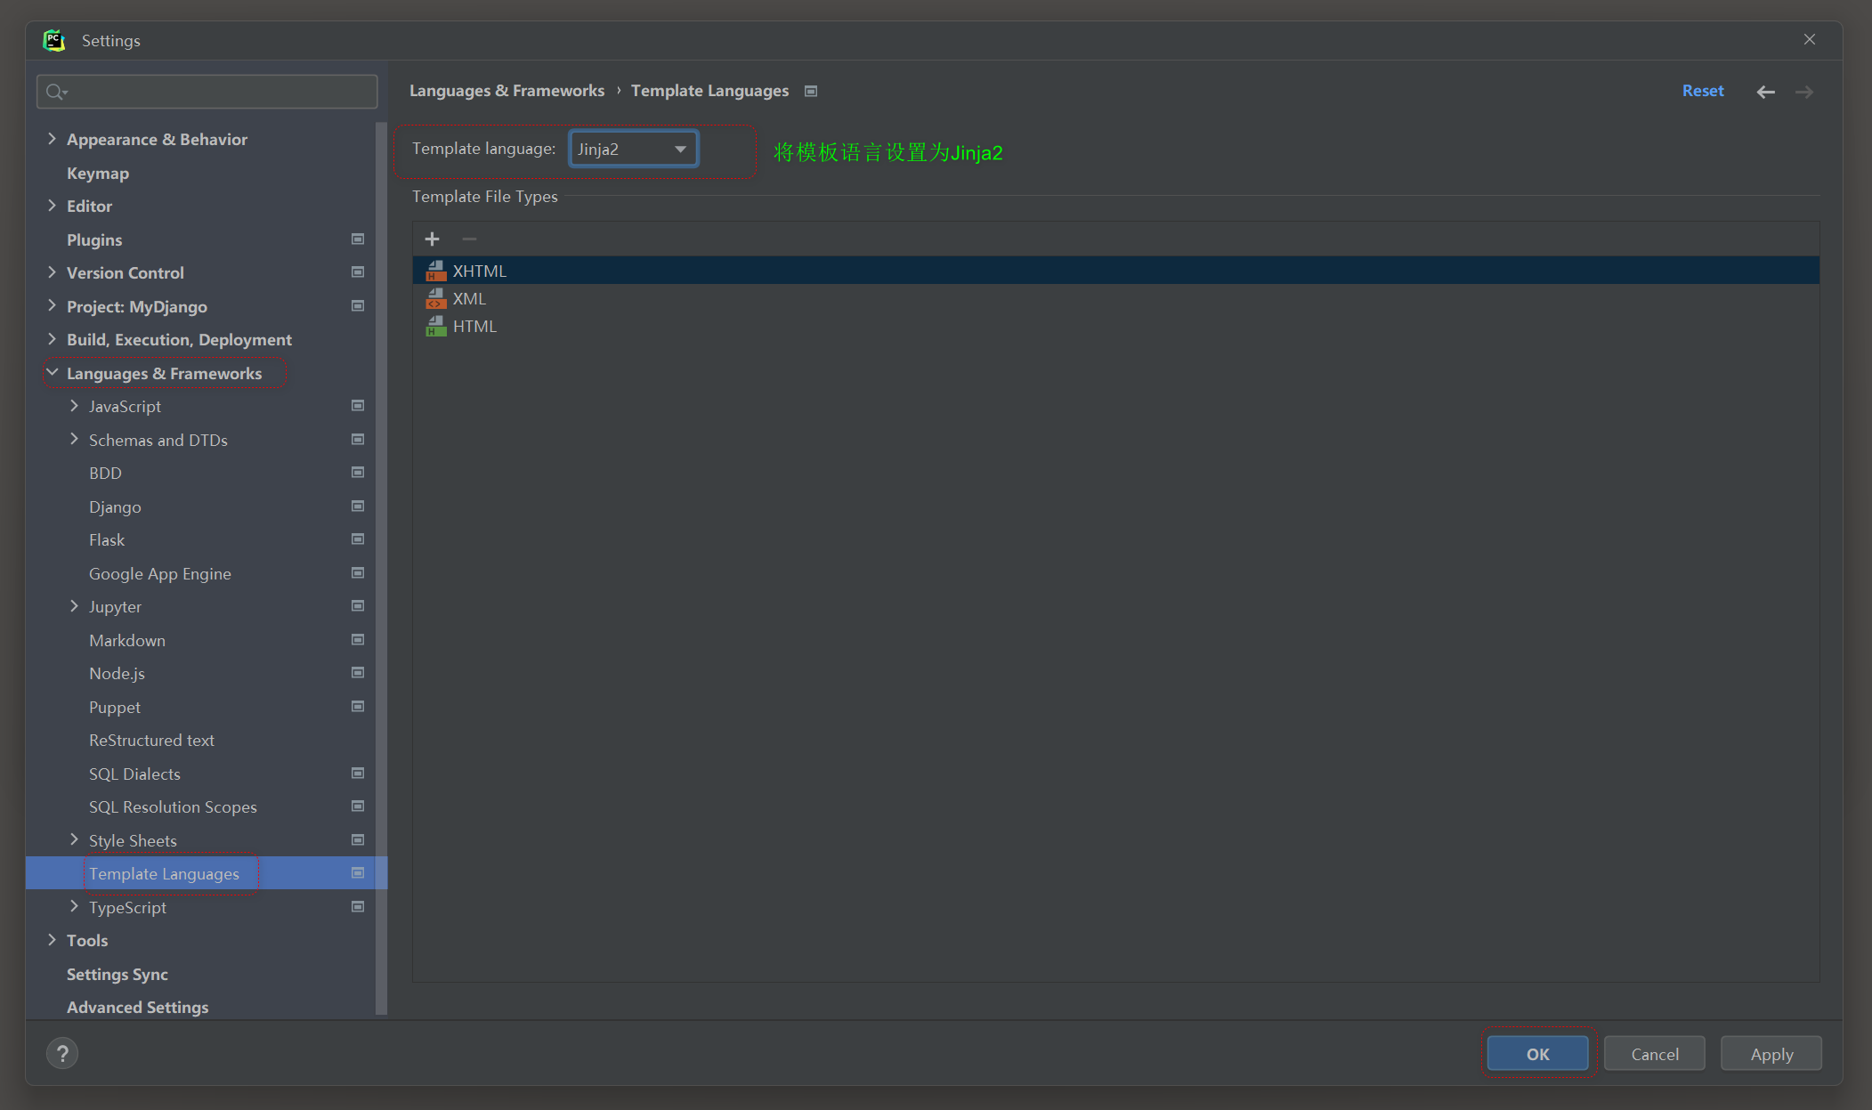The height and width of the screenshot is (1110, 1872).
Task: Open the Puppet settings page
Action: click(115, 707)
